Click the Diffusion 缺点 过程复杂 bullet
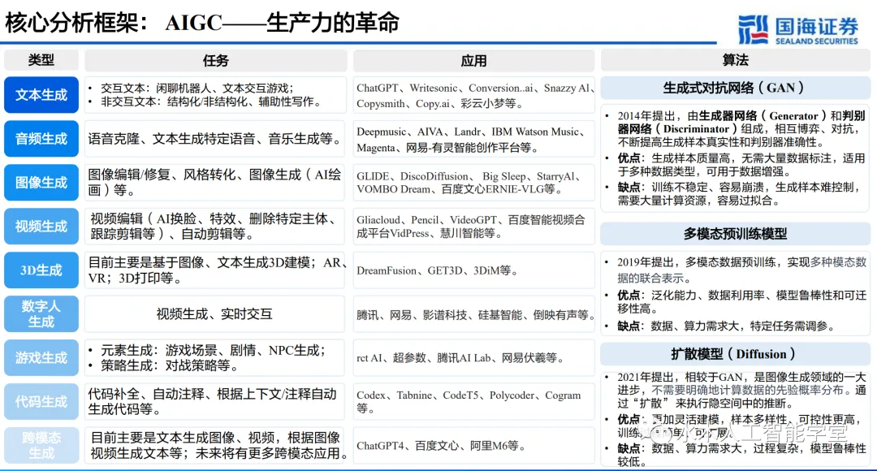 (x=736, y=455)
